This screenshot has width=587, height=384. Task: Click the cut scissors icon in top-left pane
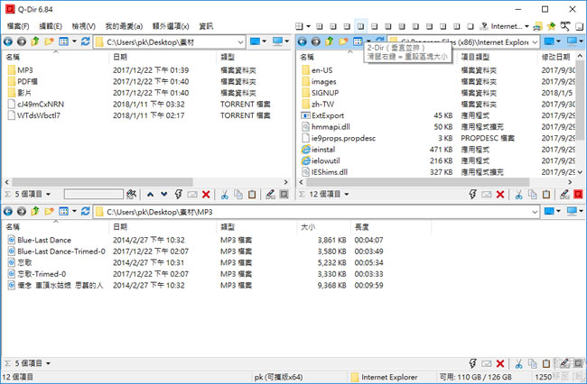(225, 194)
